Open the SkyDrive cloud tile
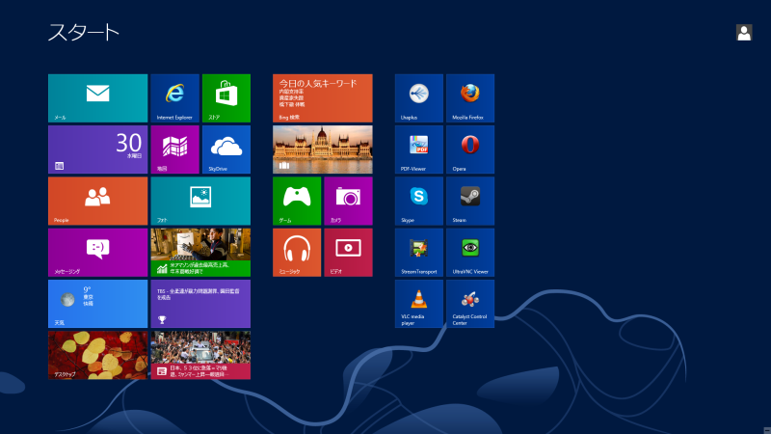Image resolution: width=771 pixels, height=434 pixels. (x=226, y=149)
